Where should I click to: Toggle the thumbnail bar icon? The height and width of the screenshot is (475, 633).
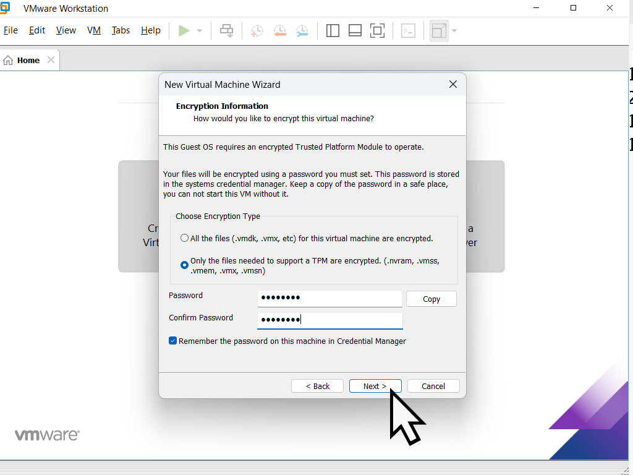(x=355, y=30)
